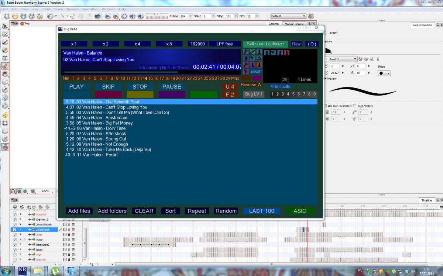Switch to the Module Library tab

[x=294, y=24]
